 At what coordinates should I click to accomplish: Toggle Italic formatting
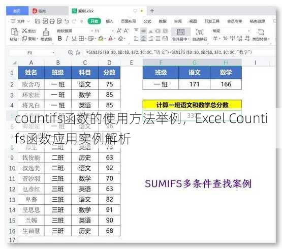(67, 38)
